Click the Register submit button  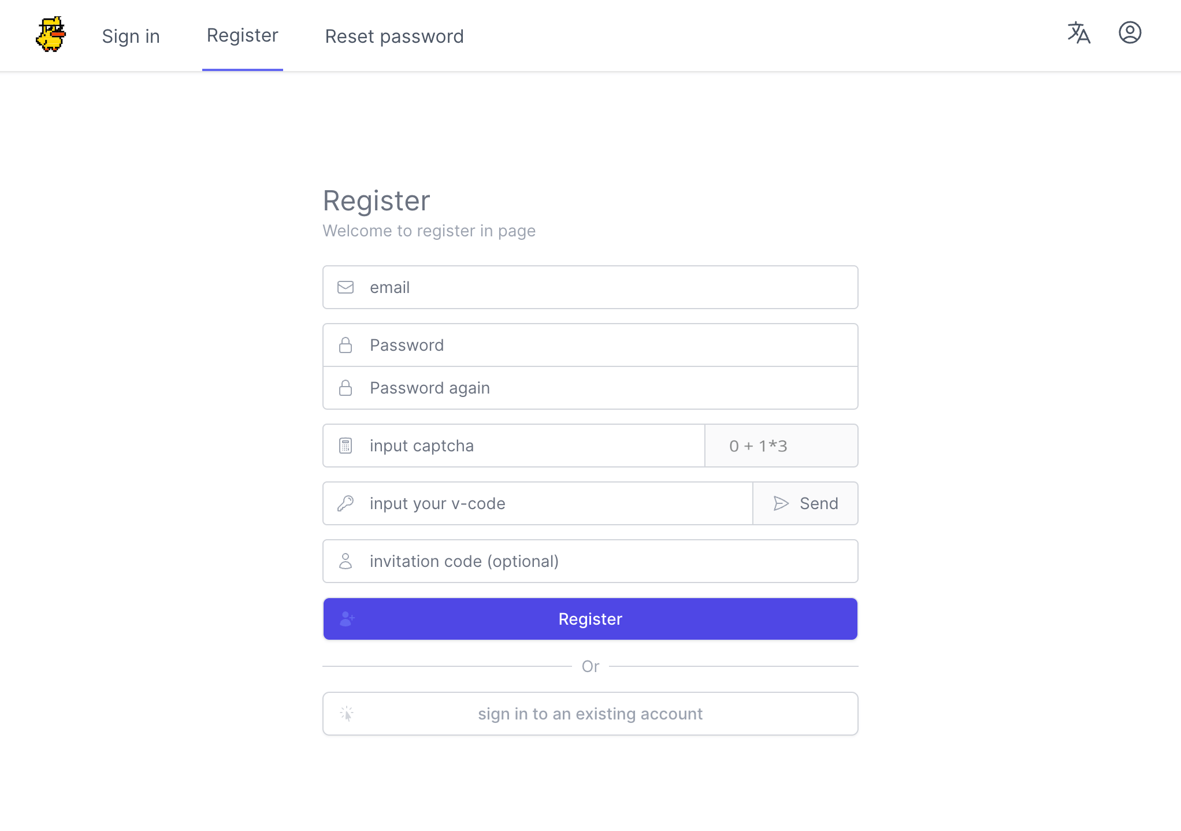pos(590,619)
